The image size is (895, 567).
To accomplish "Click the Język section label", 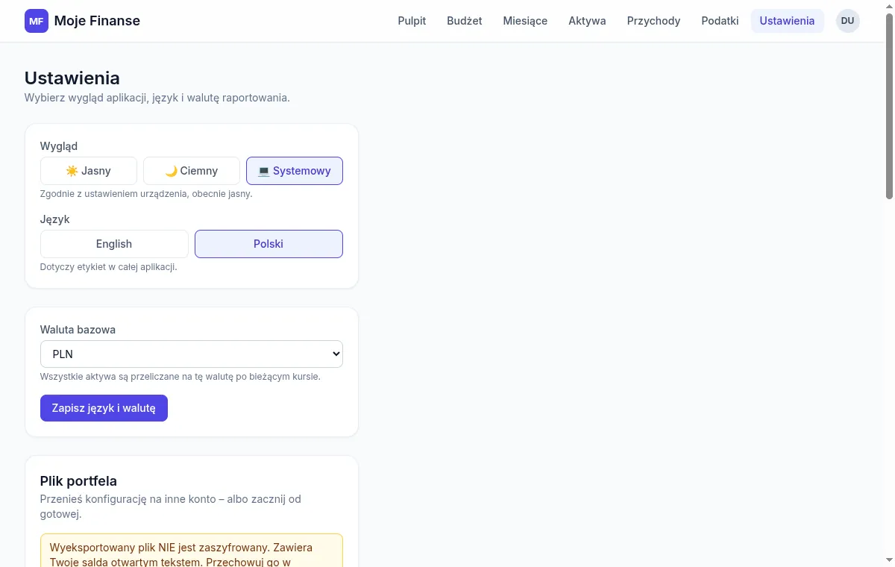I will pos(55,219).
